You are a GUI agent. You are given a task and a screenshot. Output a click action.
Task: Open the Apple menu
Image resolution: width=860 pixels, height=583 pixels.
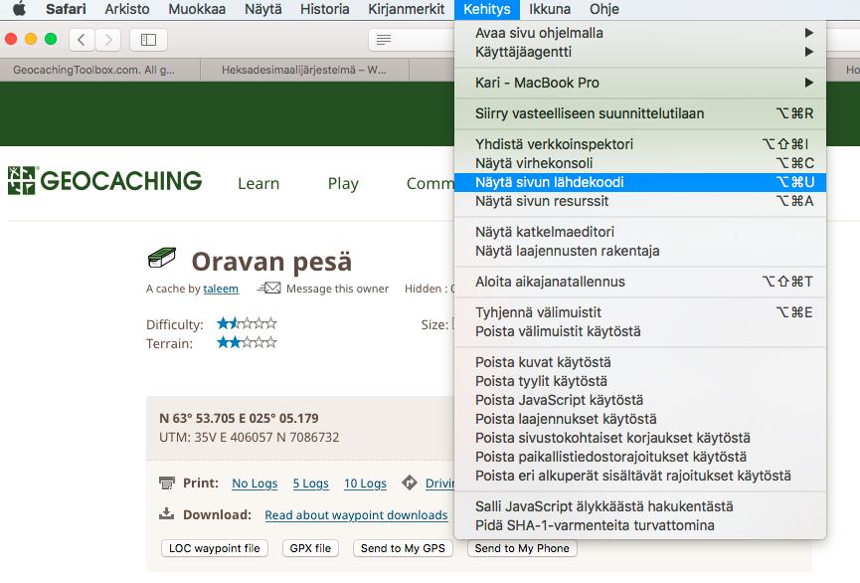coord(19,9)
